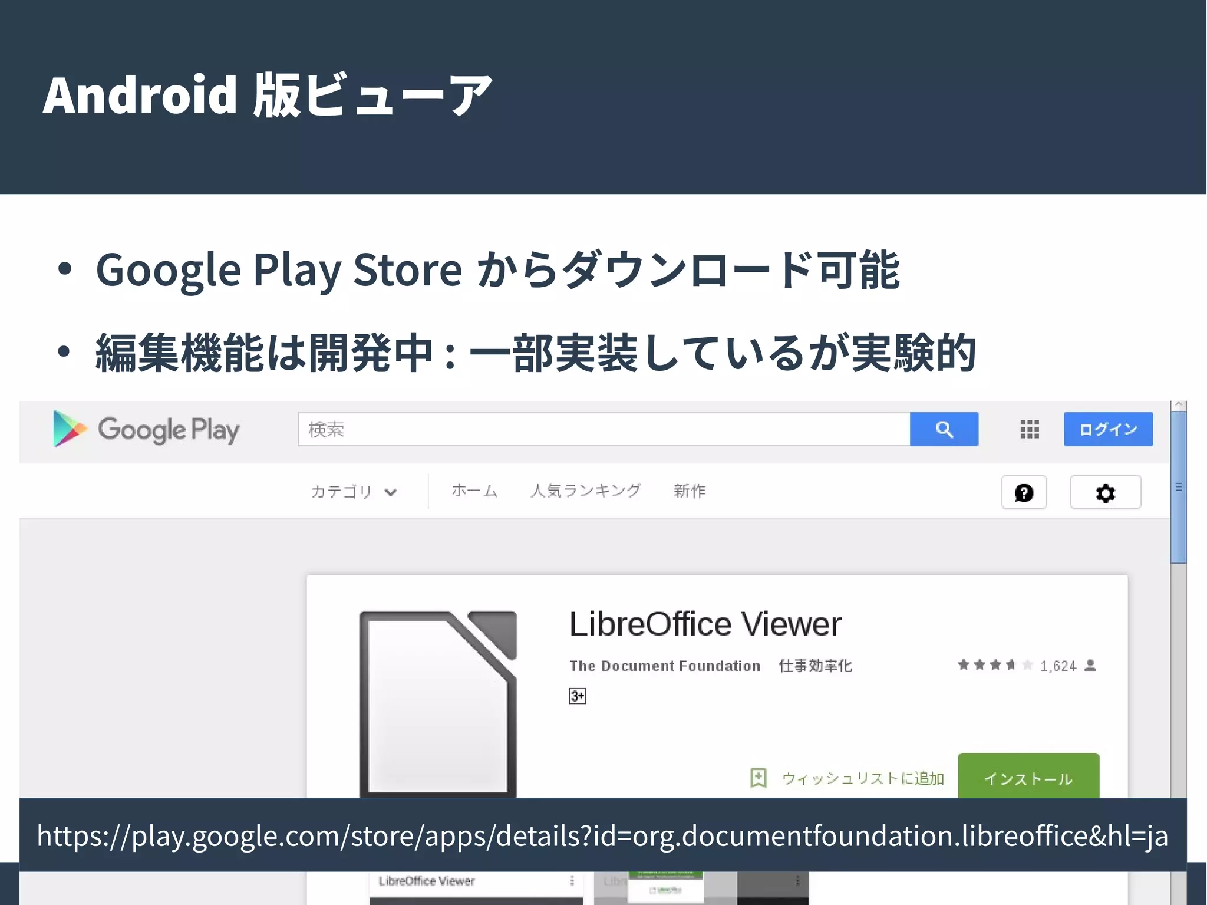This screenshot has width=1207, height=905.
Task: Open the second screenshot thumbnail's overflow menu
Action: point(797,880)
